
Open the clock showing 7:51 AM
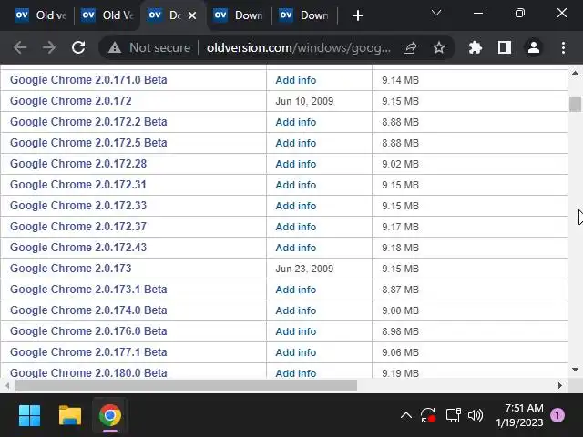520,415
